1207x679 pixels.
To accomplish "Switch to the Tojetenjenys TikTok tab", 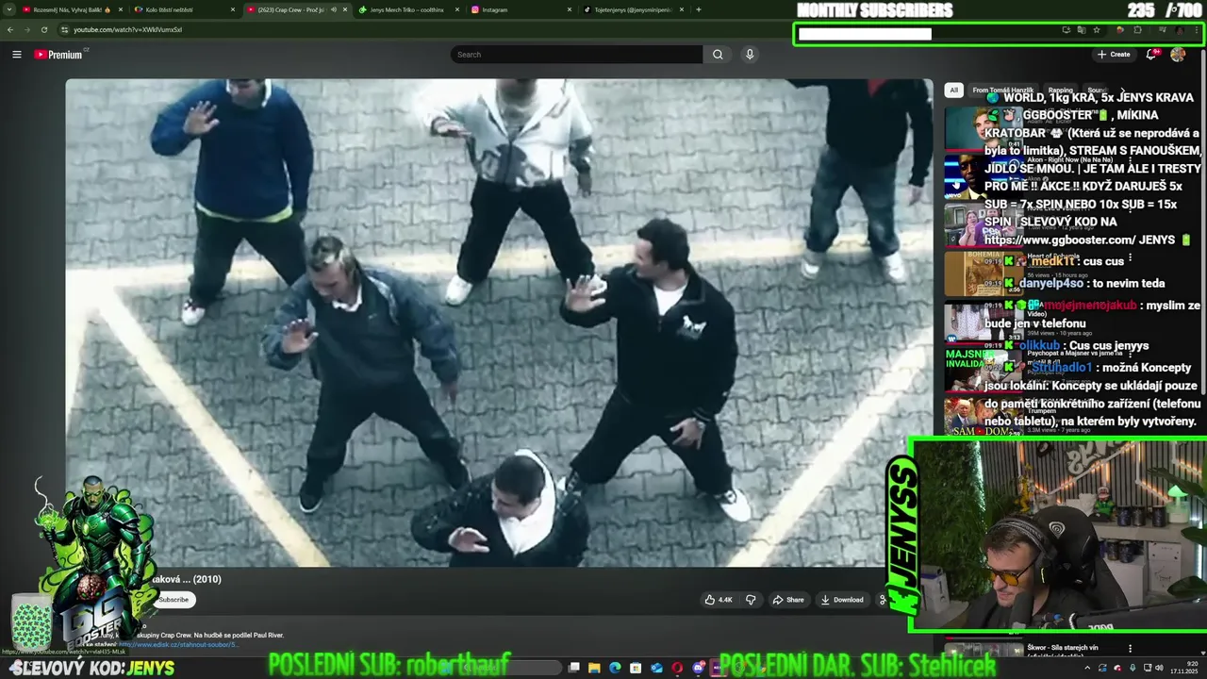I will tap(632, 9).
